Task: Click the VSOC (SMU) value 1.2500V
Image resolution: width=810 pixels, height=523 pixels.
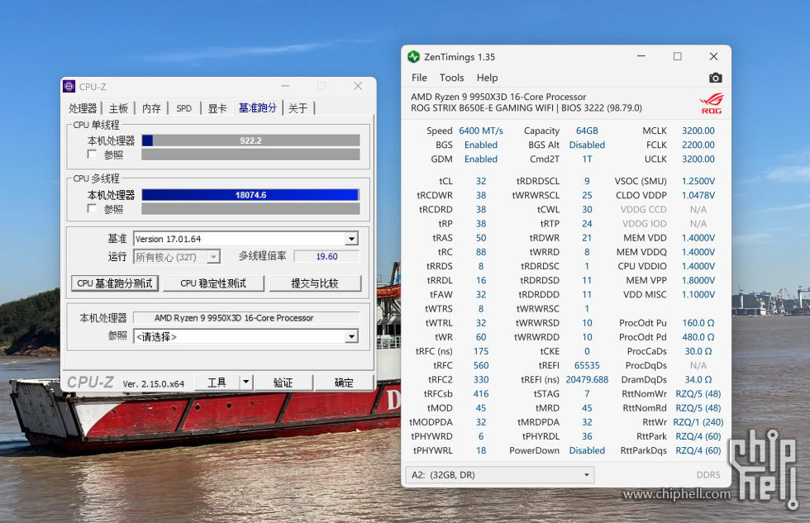Action: pos(698,181)
